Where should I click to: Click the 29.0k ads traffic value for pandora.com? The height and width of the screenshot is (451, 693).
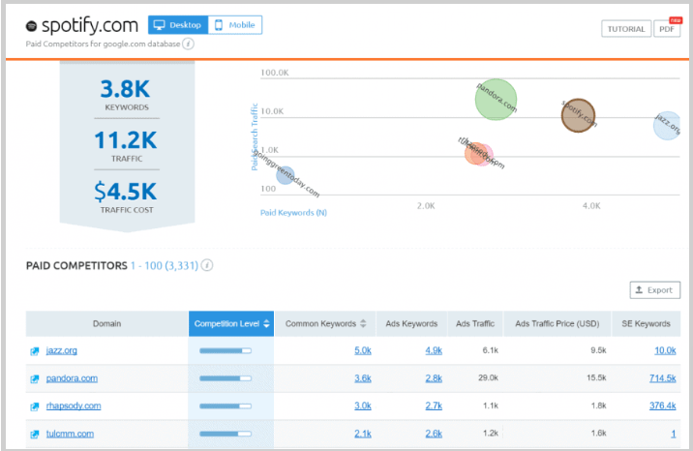pos(488,378)
